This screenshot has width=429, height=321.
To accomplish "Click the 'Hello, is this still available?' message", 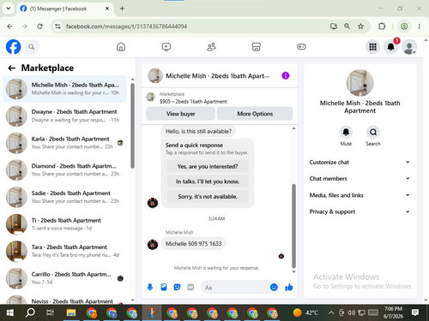I will [x=198, y=131].
